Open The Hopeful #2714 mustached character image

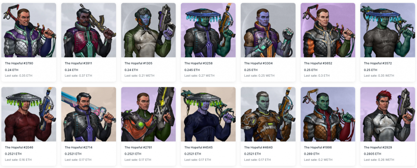click(x=88, y=114)
